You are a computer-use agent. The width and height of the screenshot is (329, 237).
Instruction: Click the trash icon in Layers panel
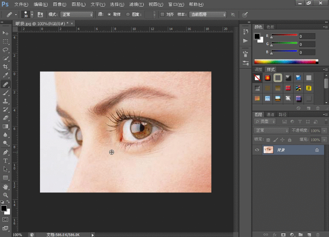(x=318, y=235)
